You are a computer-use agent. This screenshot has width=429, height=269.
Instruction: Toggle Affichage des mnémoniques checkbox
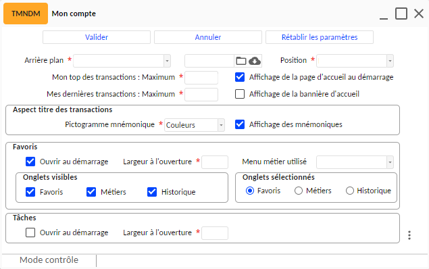click(240, 124)
